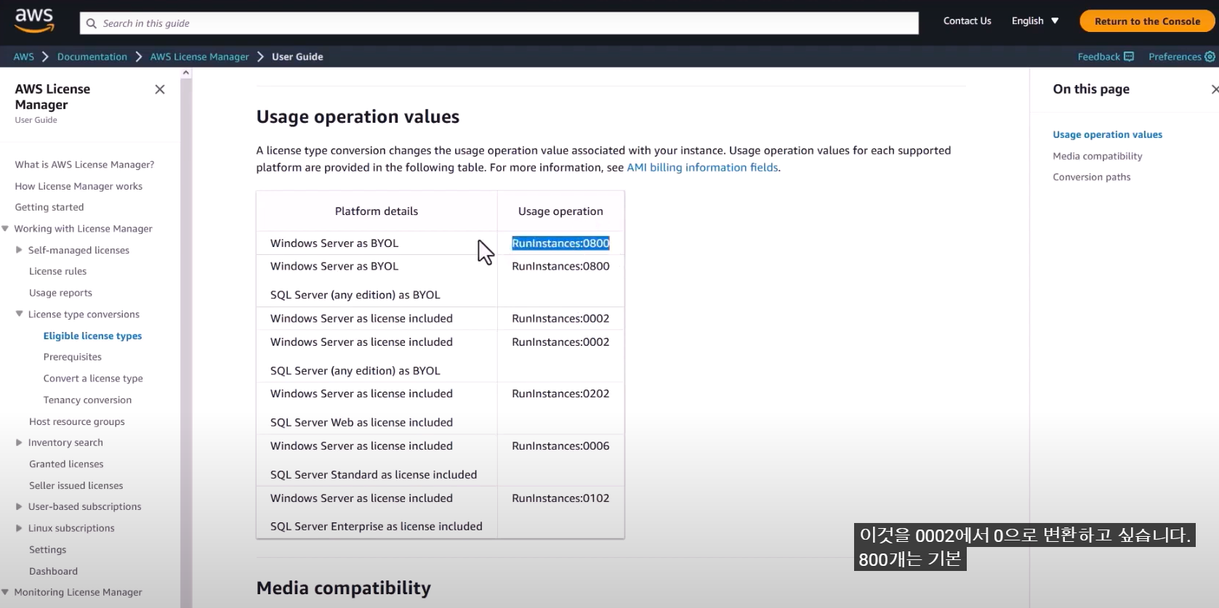Click Feedback link text
This screenshot has height=608, width=1219.
pyautogui.click(x=1098, y=57)
